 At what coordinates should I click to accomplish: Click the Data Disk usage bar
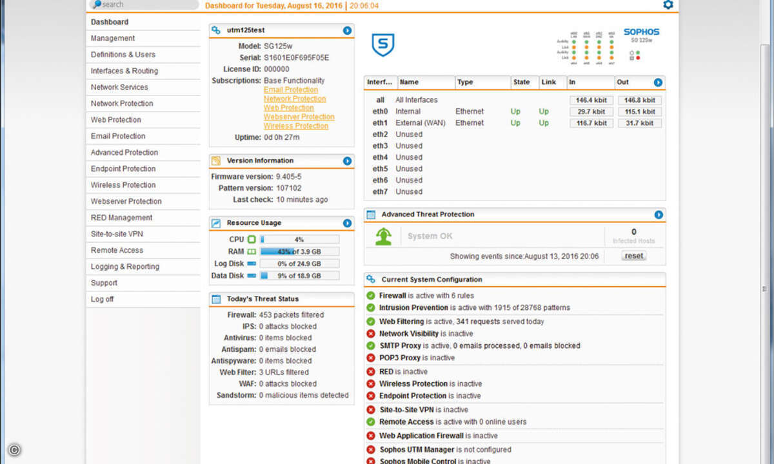coord(299,276)
